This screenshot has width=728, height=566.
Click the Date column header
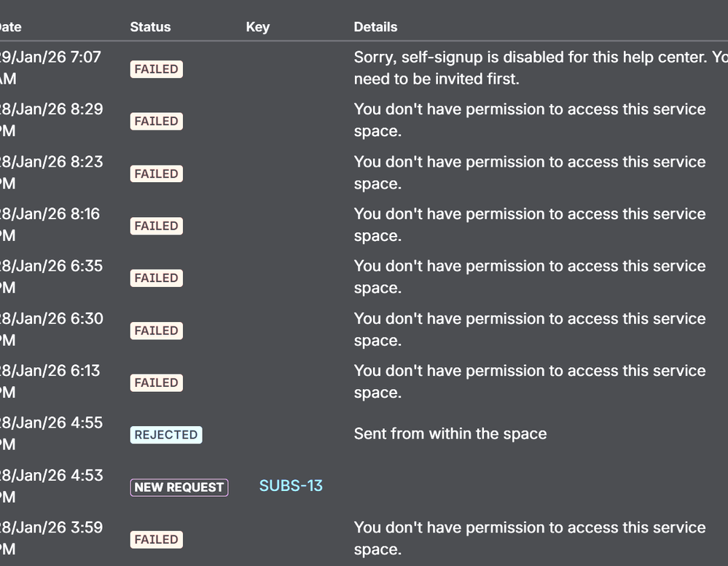(x=10, y=27)
